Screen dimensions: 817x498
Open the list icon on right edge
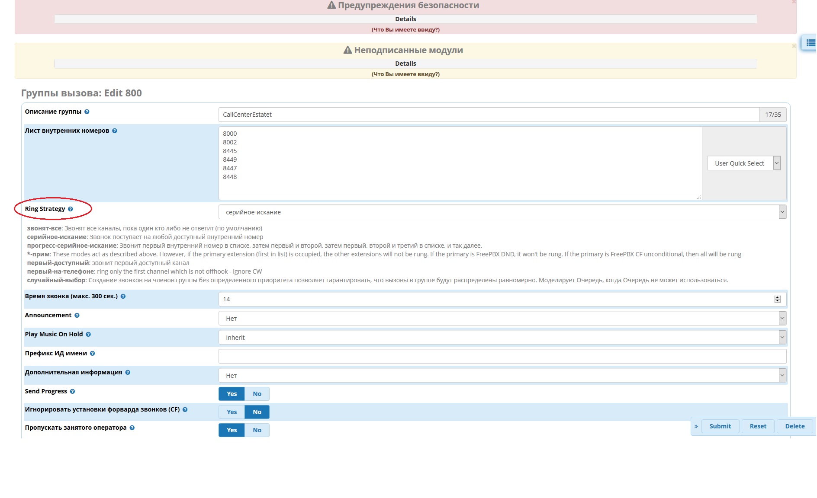coord(810,43)
